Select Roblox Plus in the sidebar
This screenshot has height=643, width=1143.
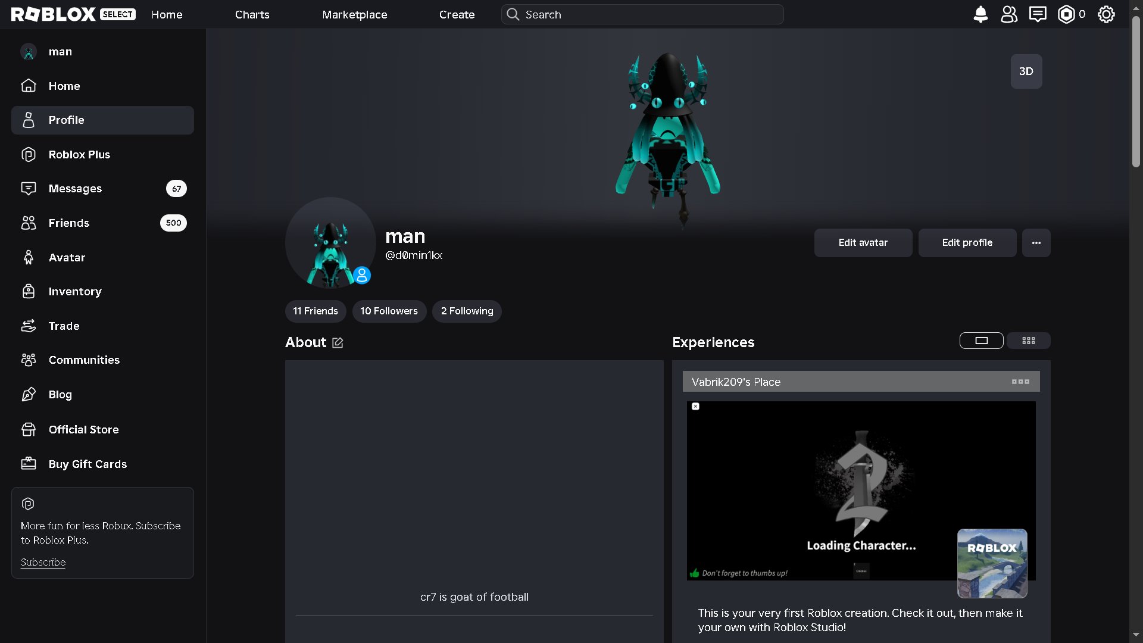(102, 155)
